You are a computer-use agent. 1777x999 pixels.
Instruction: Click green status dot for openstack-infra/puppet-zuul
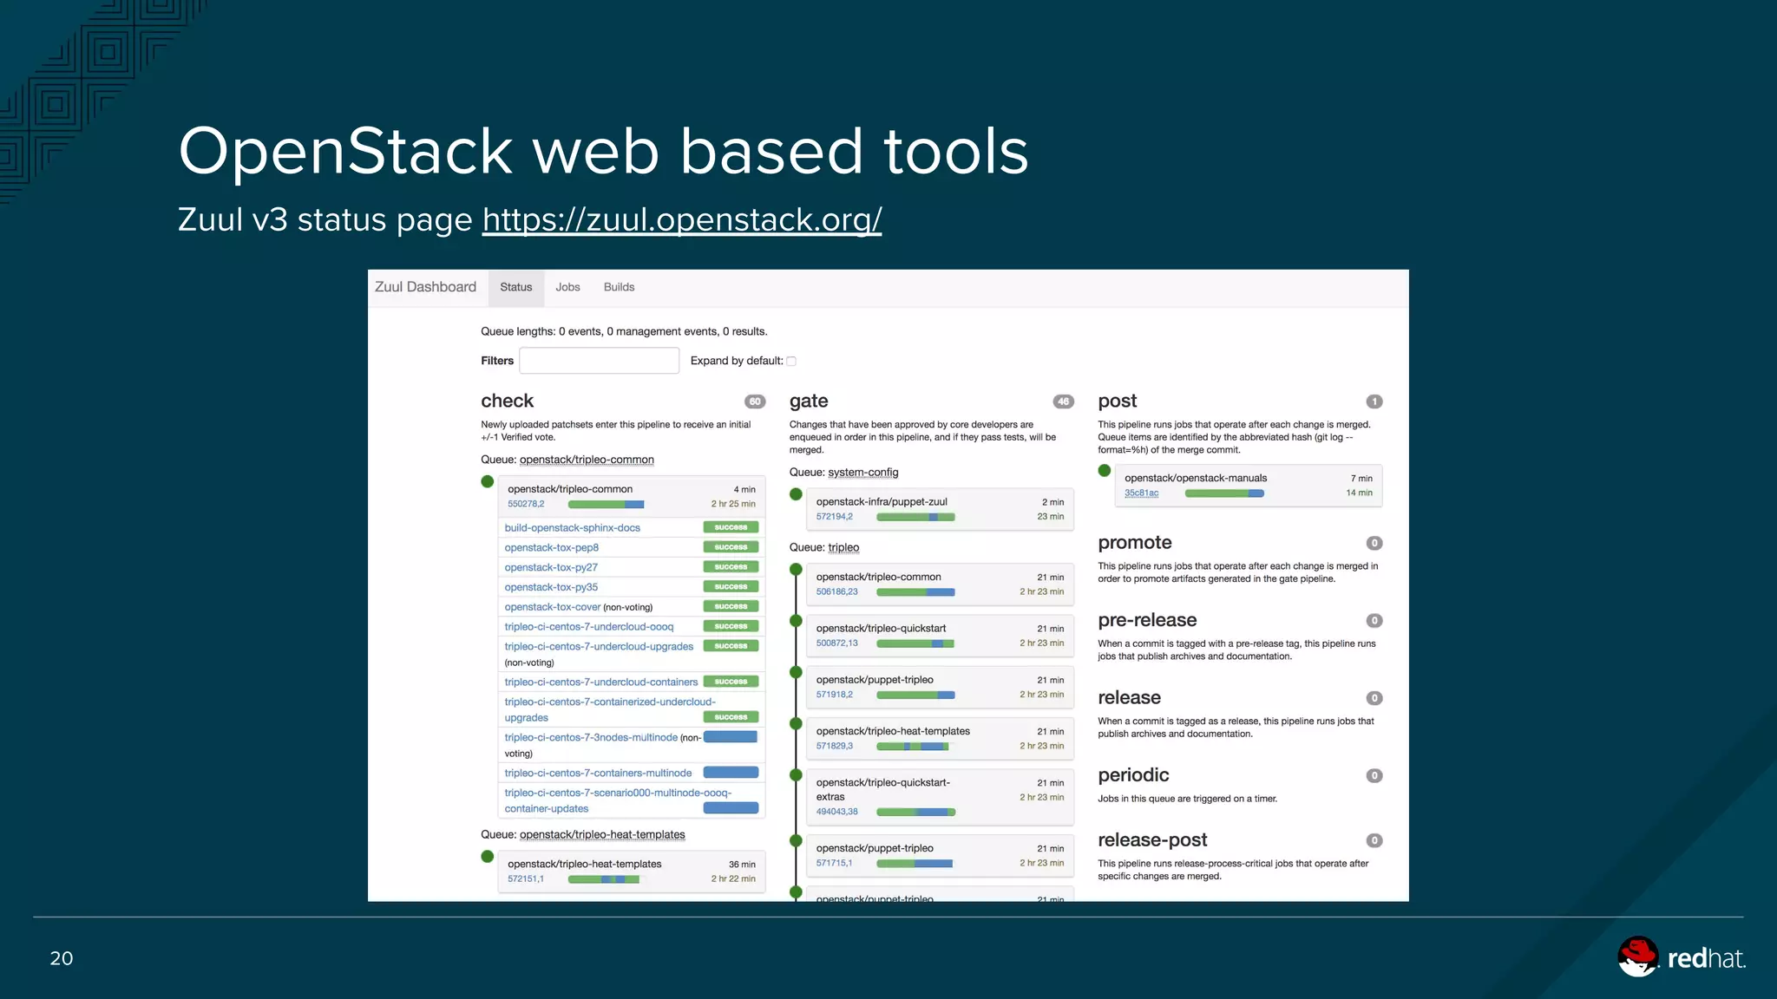pyautogui.click(x=796, y=494)
